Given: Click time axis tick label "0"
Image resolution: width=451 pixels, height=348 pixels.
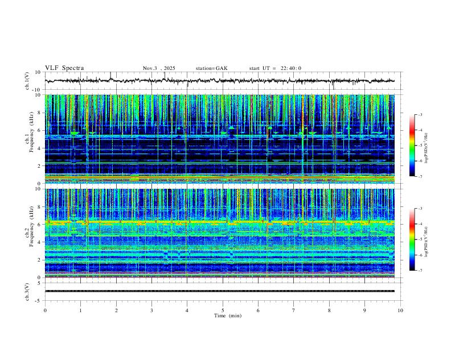Looking at the screenshot, I should coord(45,310).
